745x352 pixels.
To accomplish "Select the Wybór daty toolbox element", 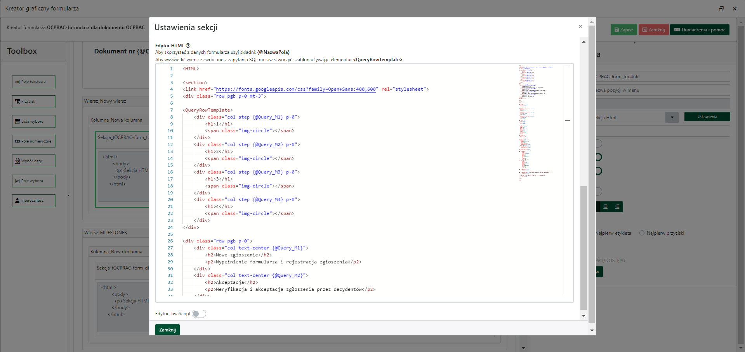I will point(33,161).
